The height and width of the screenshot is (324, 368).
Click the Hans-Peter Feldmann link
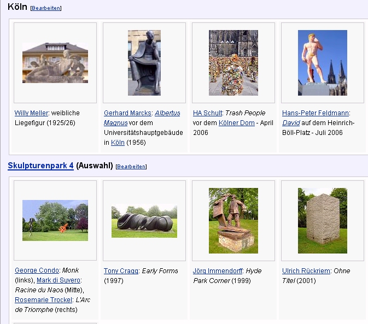(x=316, y=113)
